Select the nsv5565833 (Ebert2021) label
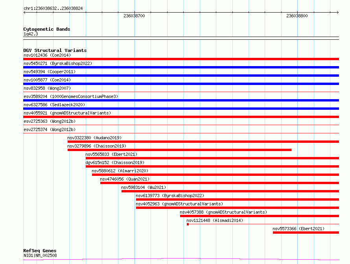350x264 pixels. click(x=111, y=154)
